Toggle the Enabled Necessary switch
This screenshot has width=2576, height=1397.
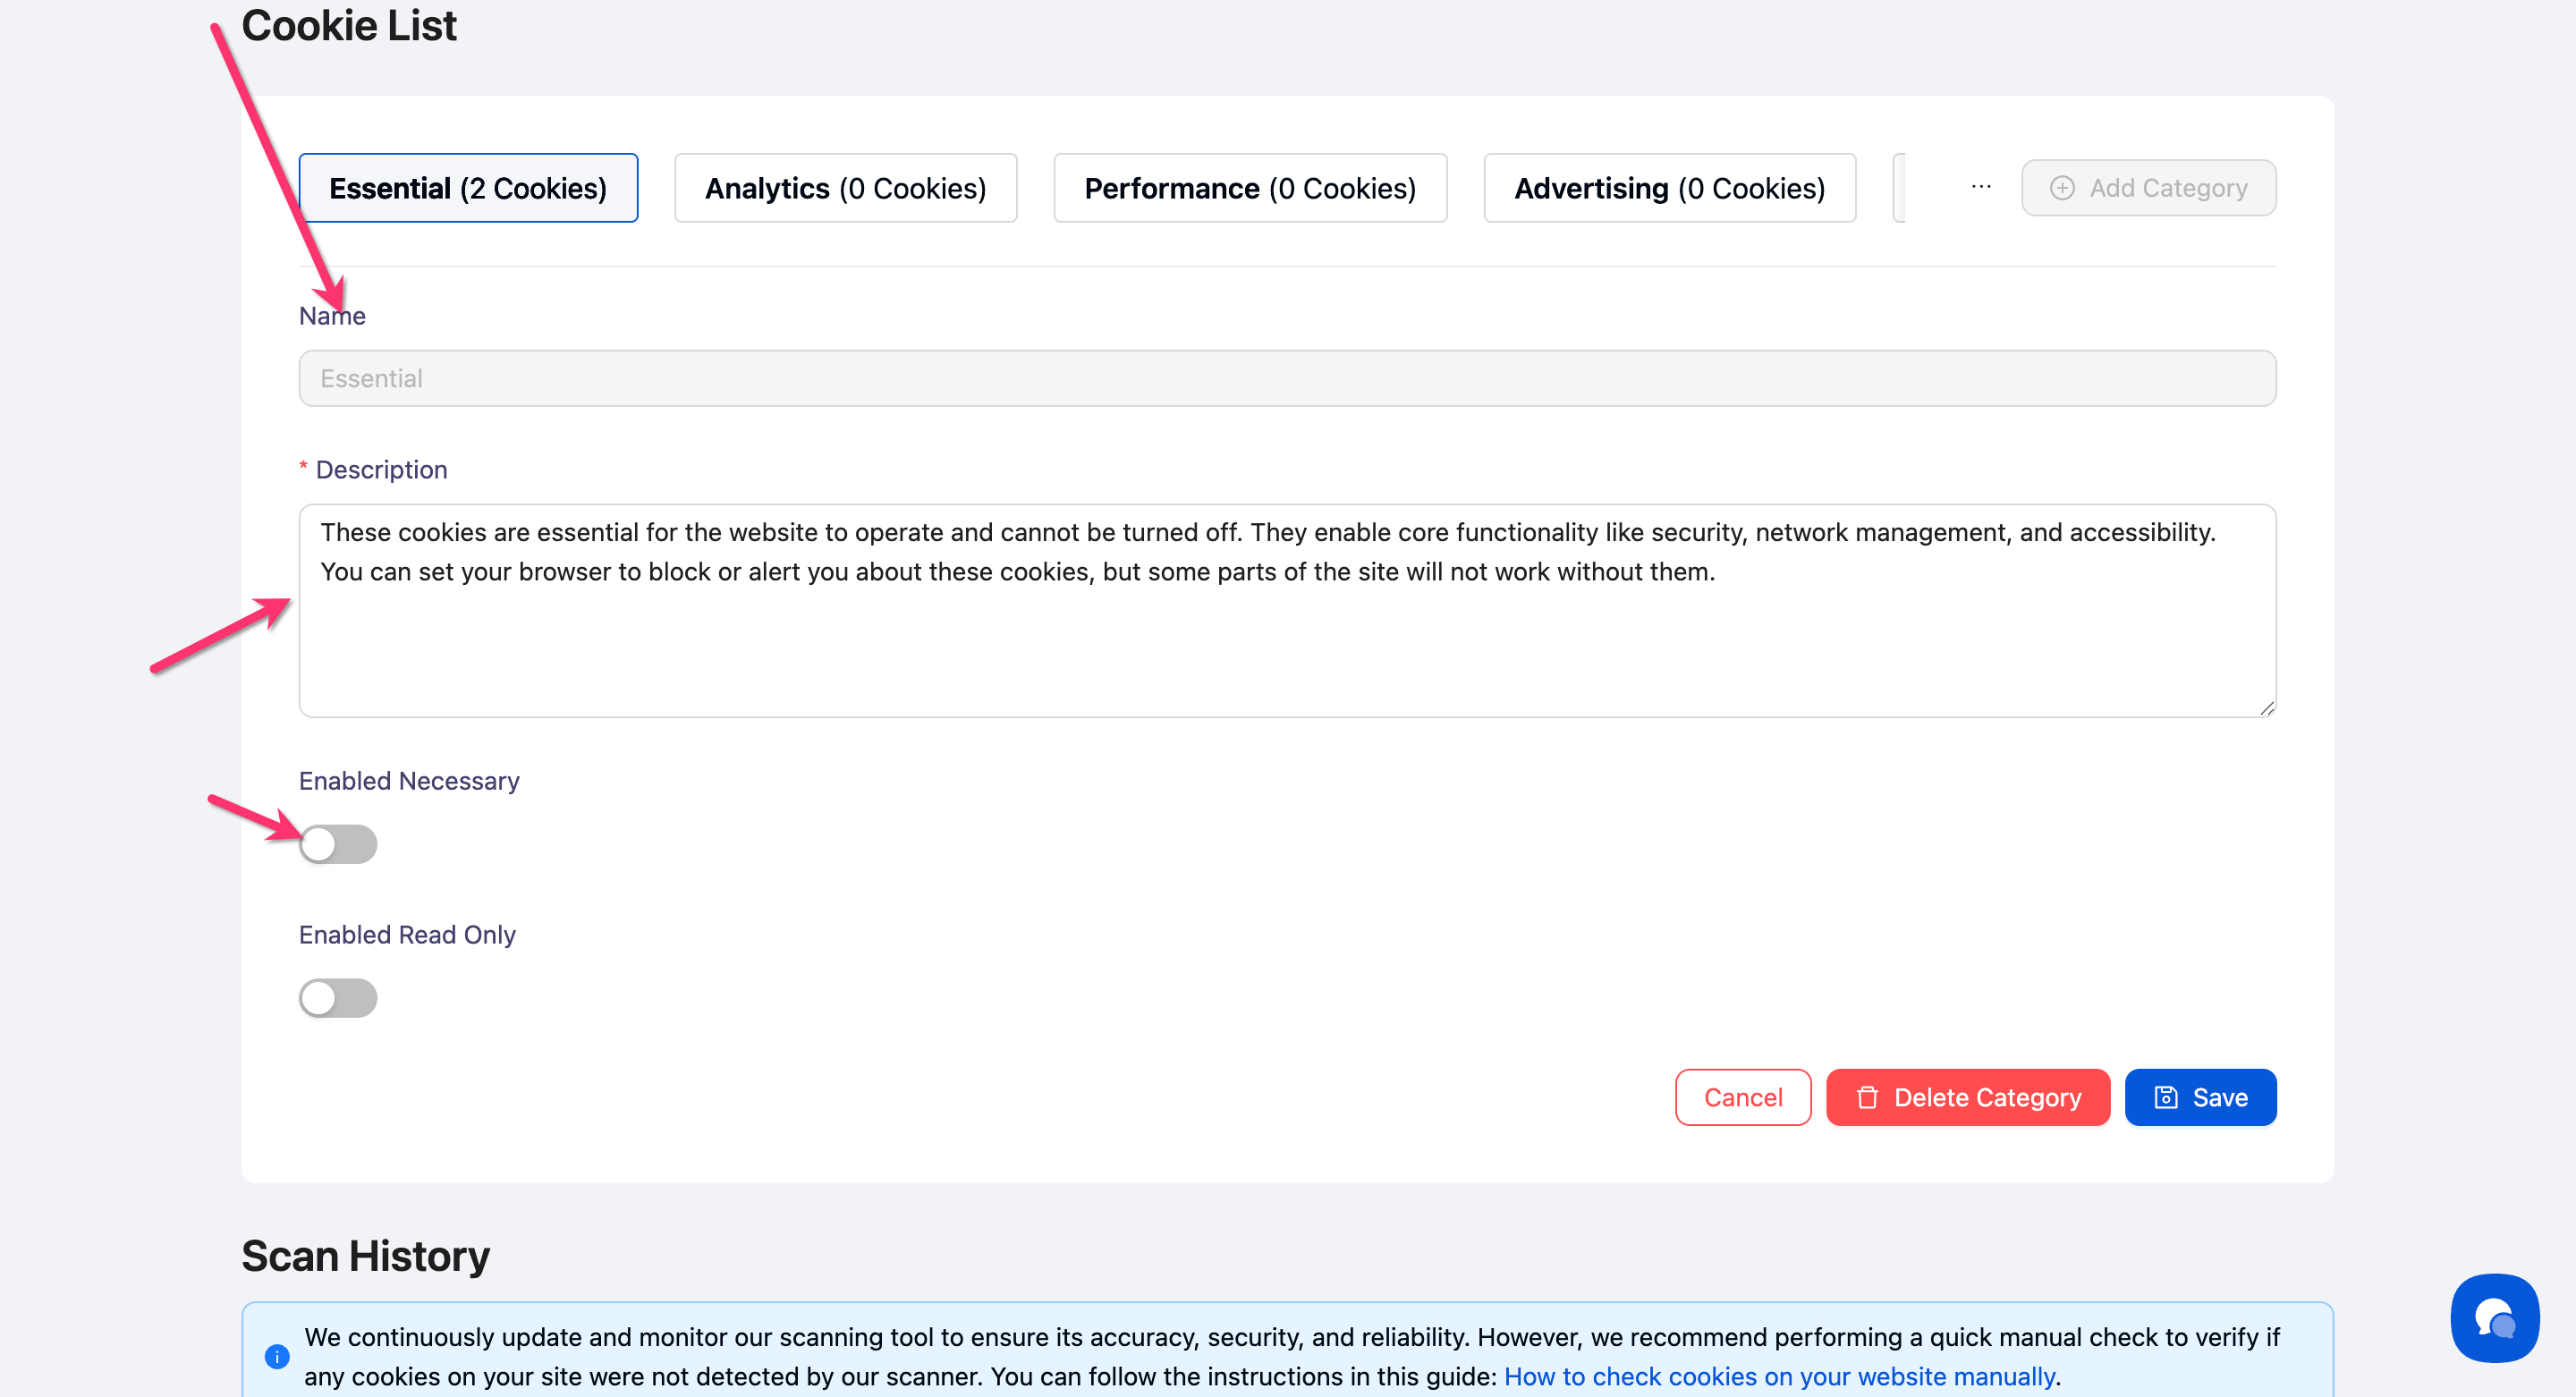pyautogui.click(x=338, y=844)
